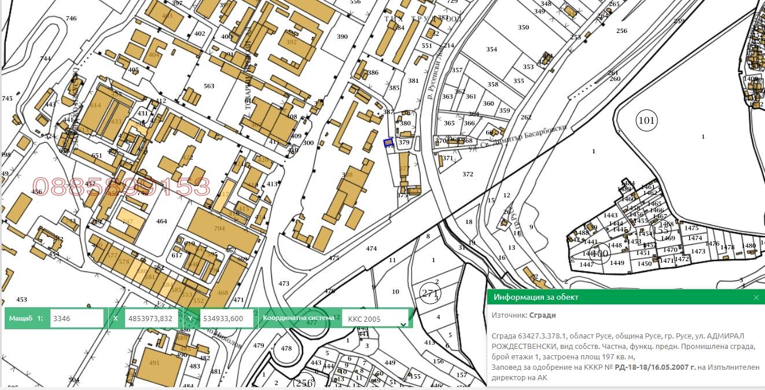Click the Мащаб scale input field
The image size is (765, 390).
(76, 319)
